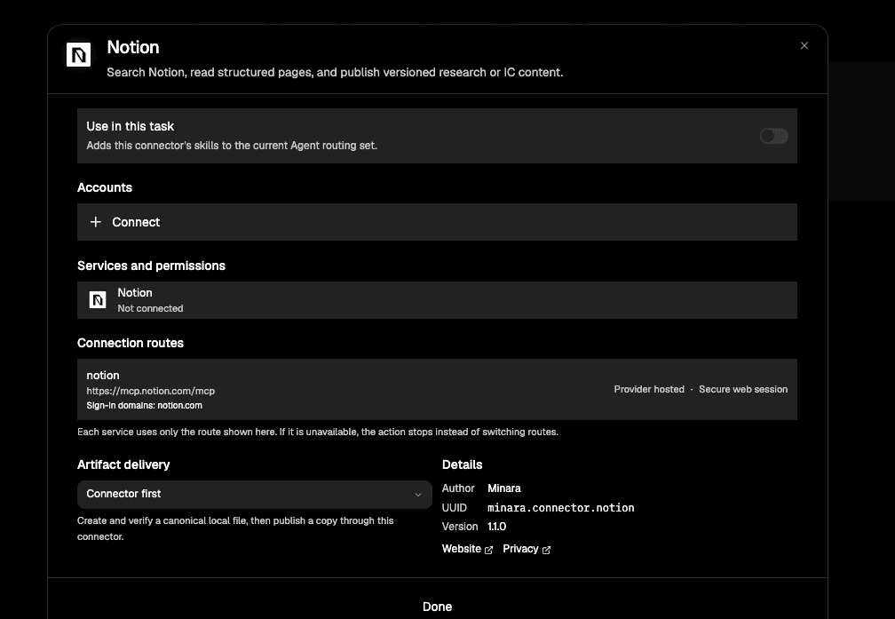Click the Details heading
The image size is (895, 619).
click(462, 464)
